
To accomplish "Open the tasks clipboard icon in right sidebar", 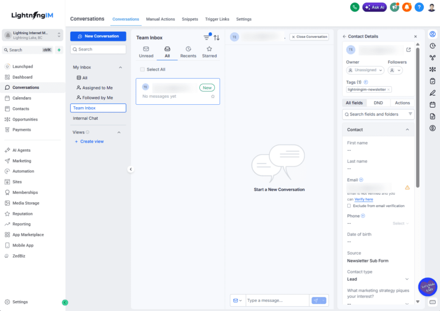I will (433, 81).
